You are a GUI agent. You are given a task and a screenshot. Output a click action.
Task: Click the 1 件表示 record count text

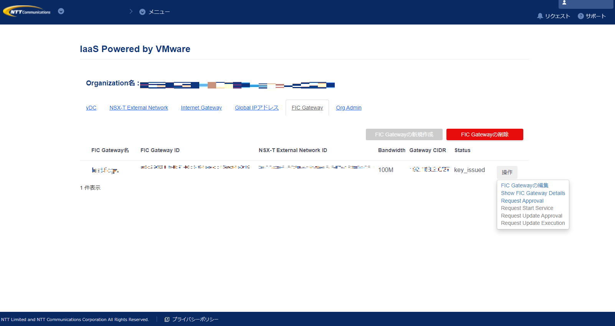[90, 188]
